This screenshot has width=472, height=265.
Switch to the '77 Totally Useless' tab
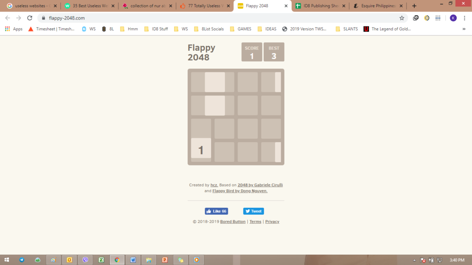click(205, 6)
